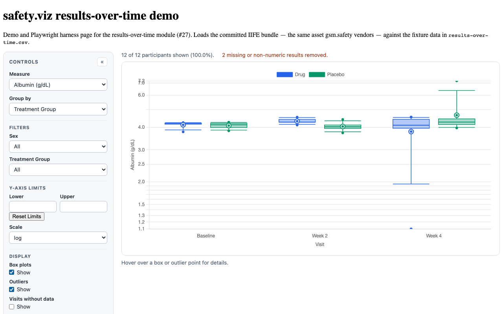Viewport: 503px width, 314px height.
Task: Collapse the Controls panel with the chevron button
Action: [102, 62]
